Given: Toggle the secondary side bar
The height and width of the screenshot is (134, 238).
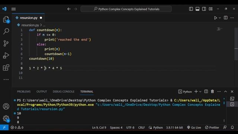Looking at the screenshot, I should [204, 9].
